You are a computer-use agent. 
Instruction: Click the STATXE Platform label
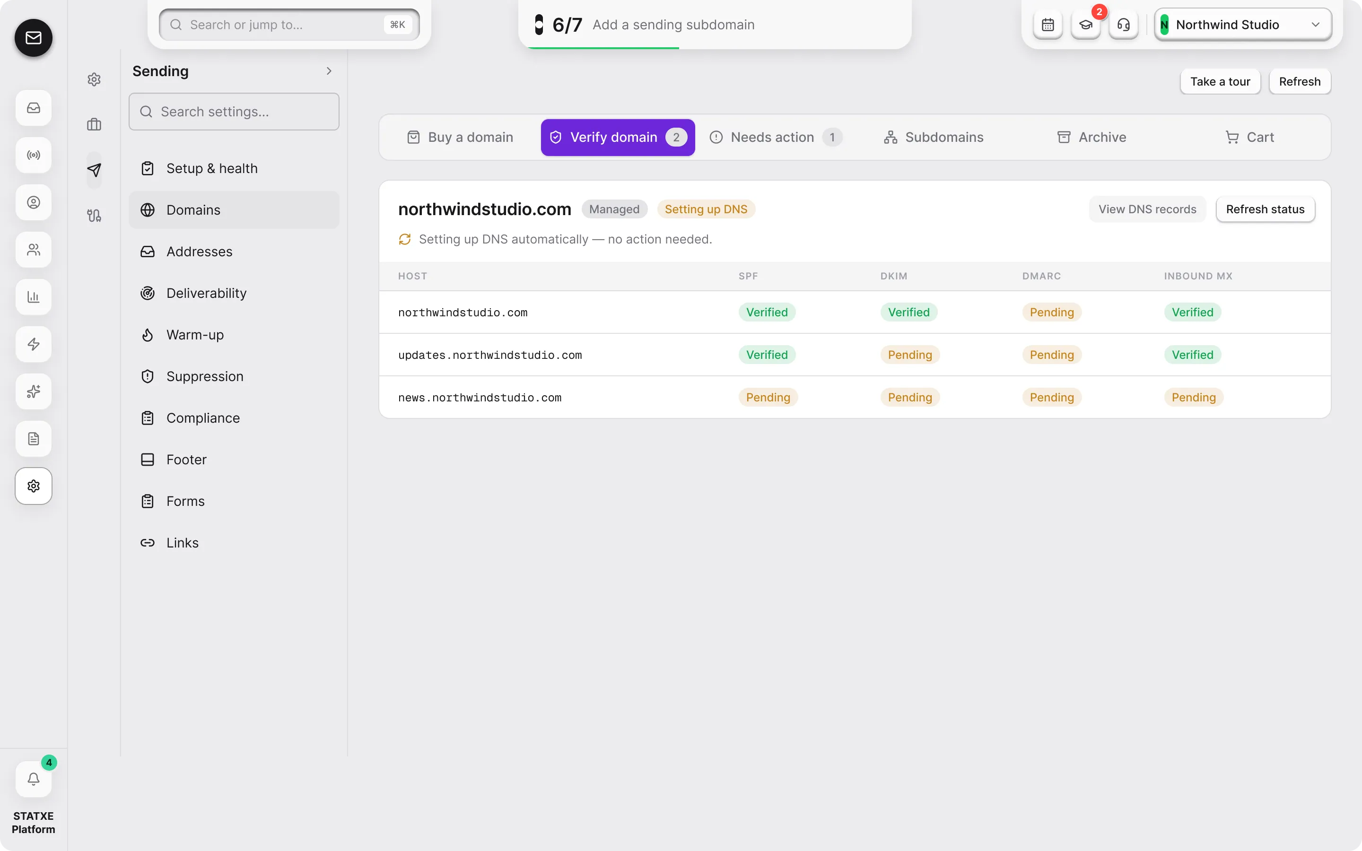(x=33, y=822)
